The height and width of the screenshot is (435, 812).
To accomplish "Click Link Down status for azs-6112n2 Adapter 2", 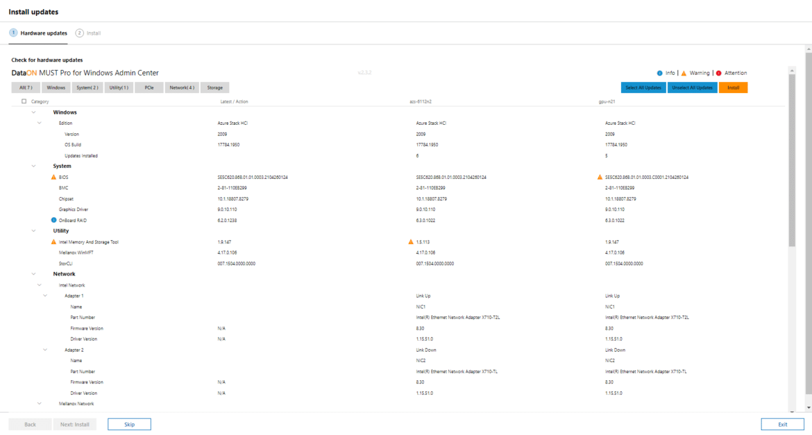I will tap(426, 350).
